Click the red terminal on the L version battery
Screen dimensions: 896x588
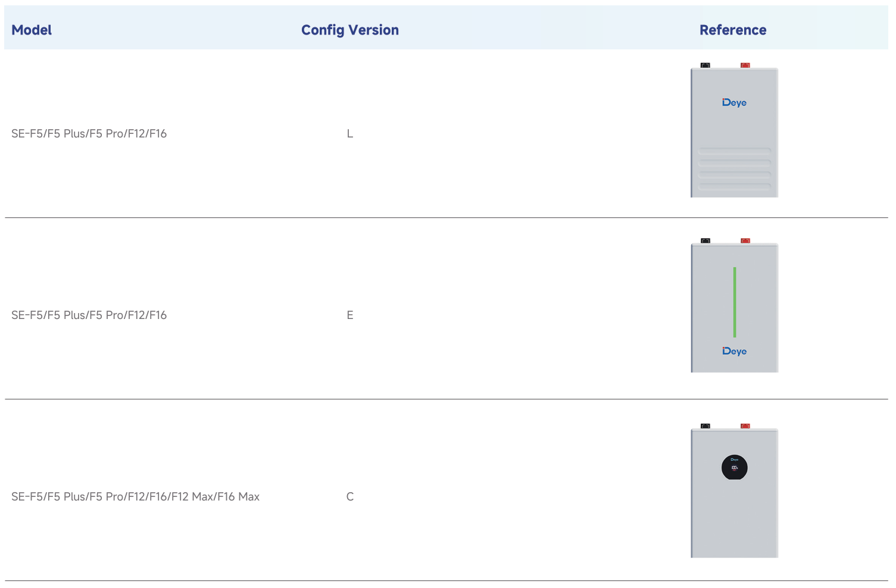(x=745, y=65)
